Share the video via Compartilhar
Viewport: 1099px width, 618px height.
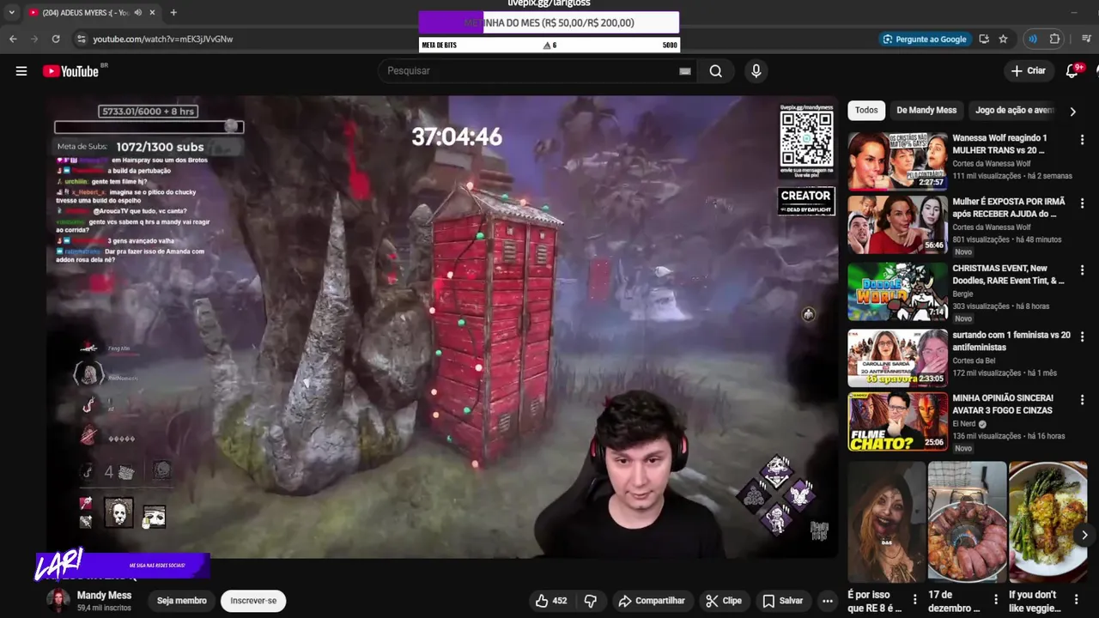651,601
